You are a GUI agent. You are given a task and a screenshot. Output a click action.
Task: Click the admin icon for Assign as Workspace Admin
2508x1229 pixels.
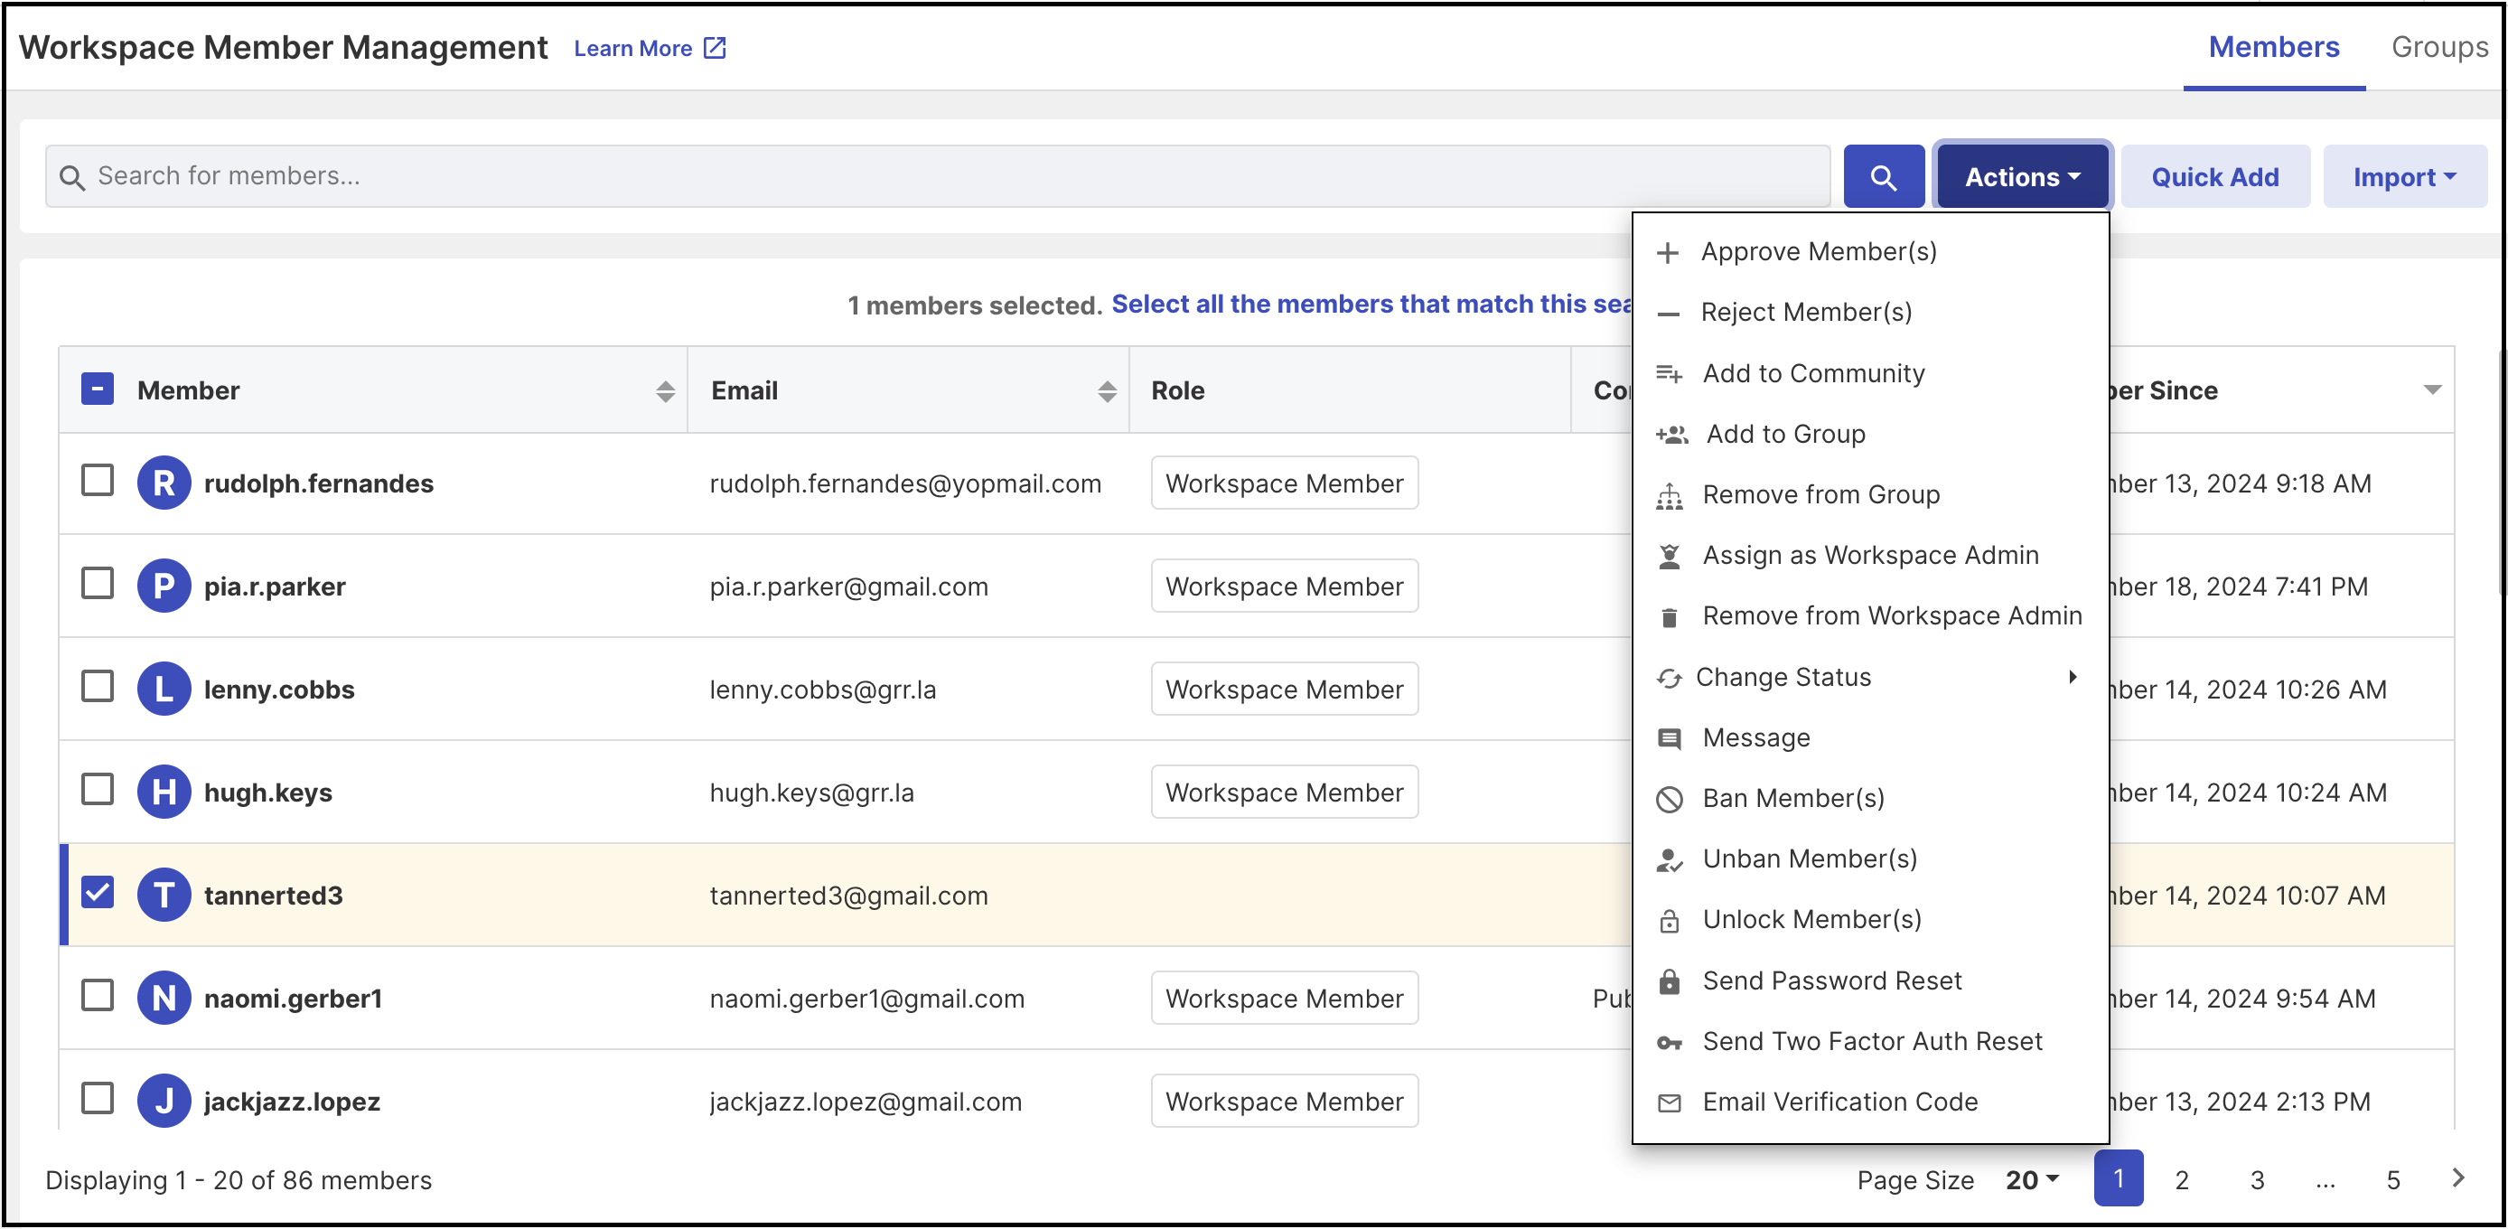coord(1669,556)
